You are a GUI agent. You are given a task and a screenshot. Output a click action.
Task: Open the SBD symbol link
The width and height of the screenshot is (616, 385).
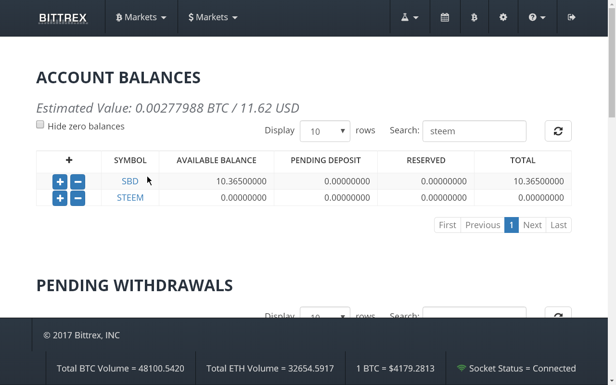[x=130, y=181]
